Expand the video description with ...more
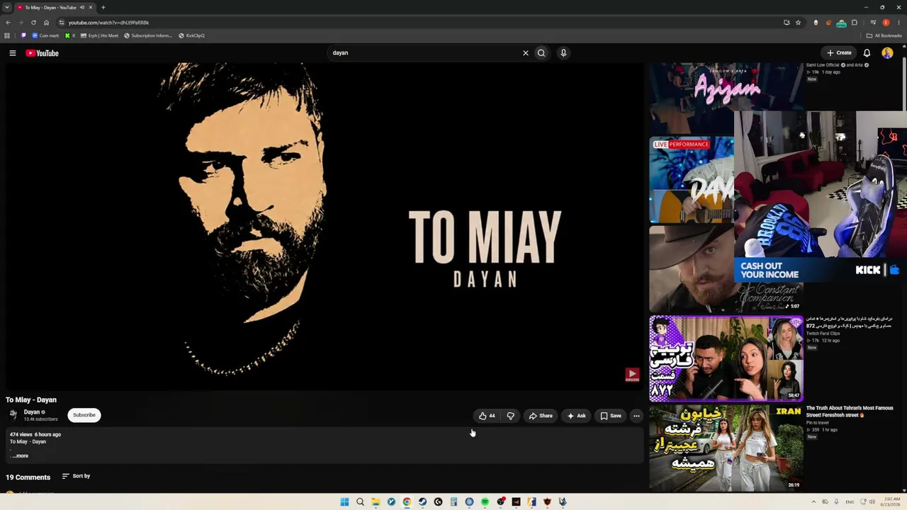907x510 pixels. coord(20,456)
